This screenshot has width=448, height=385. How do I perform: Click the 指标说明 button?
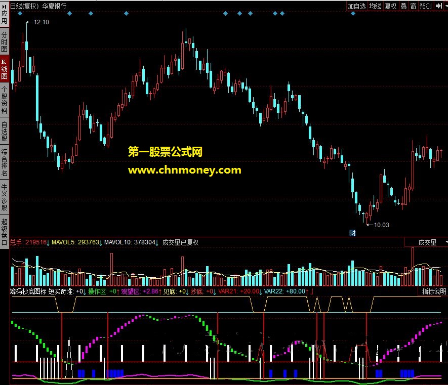pos(434,291)
